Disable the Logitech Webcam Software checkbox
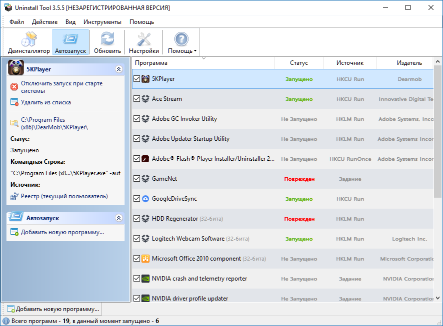The image size is (443, 326). tap(137, 239)
